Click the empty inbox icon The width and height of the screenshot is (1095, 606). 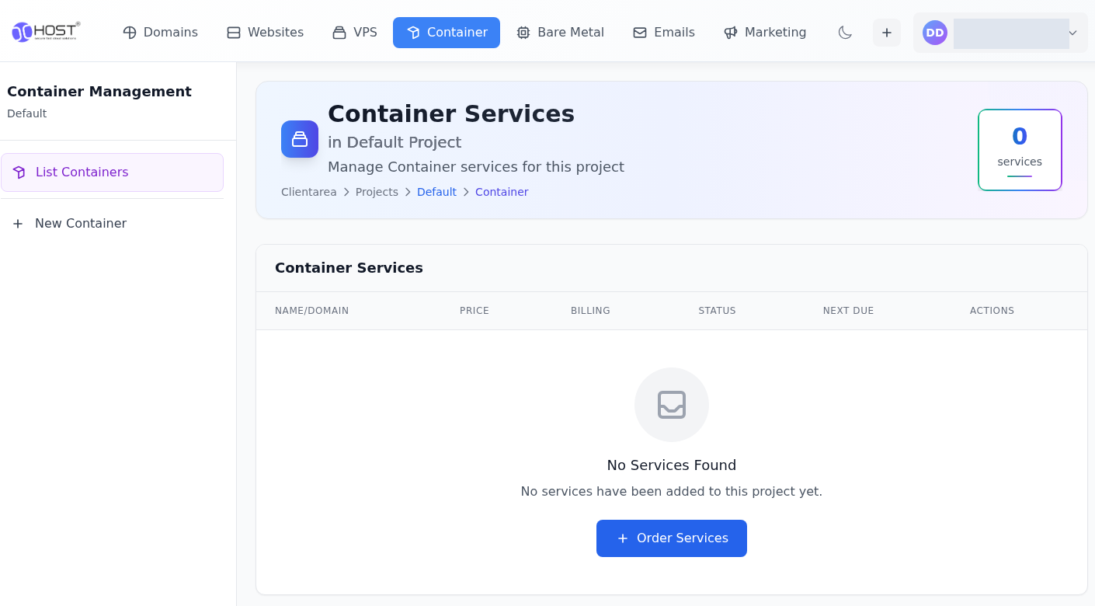pyautogui.click(x=672, y=405)
